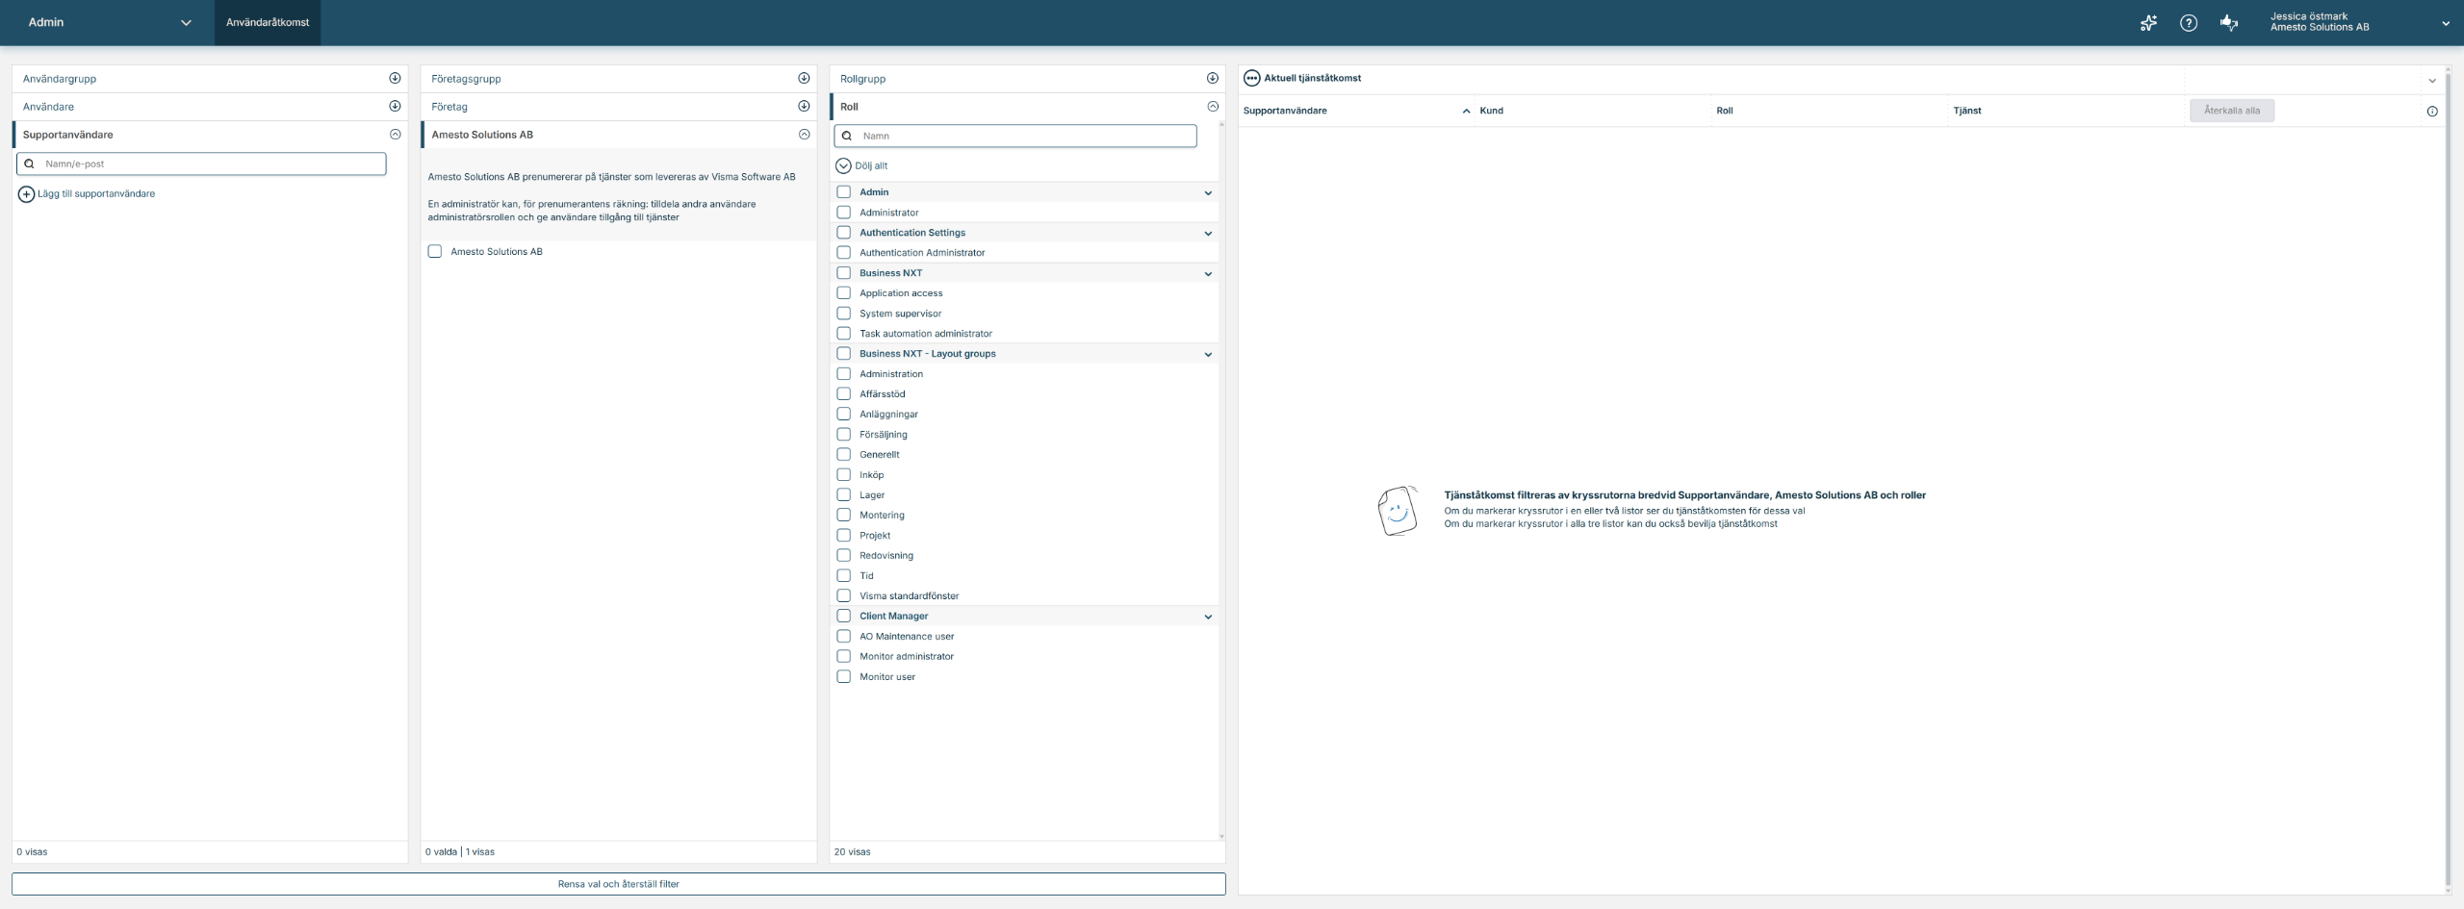This screenshot has width=2464, height=909.
Task: Open the sparkle AI assistant icon
Action: [x=2148, y=23]
